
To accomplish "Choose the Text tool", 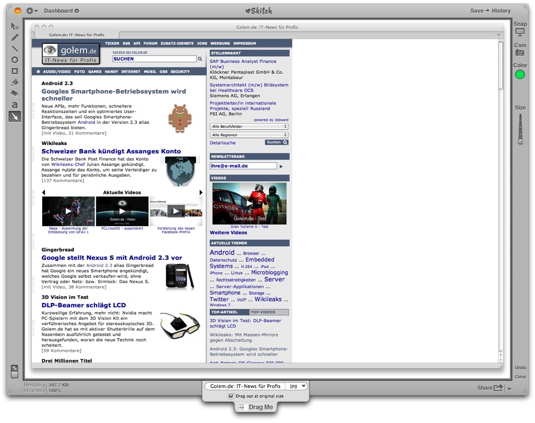I will tap(15, 105).
